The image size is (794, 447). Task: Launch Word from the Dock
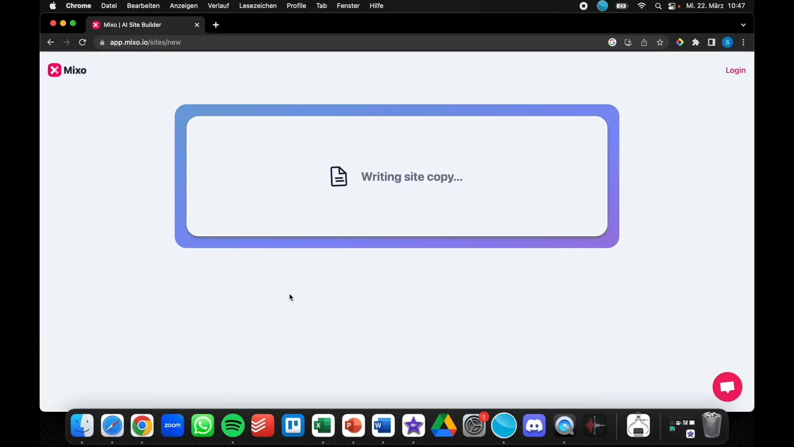[x=383, y=425]
